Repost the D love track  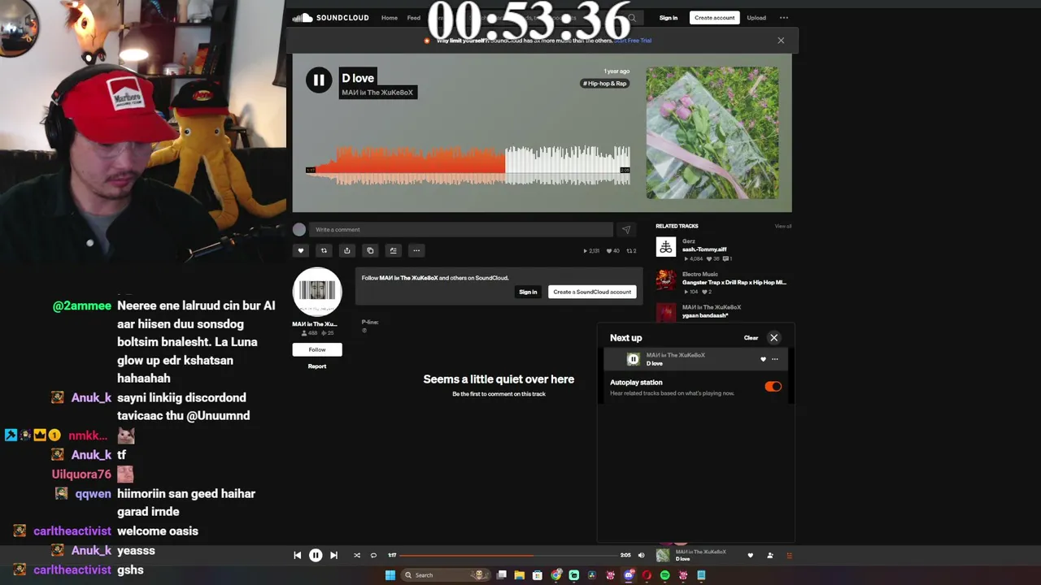pyautogui.click(x=324, y=251)
